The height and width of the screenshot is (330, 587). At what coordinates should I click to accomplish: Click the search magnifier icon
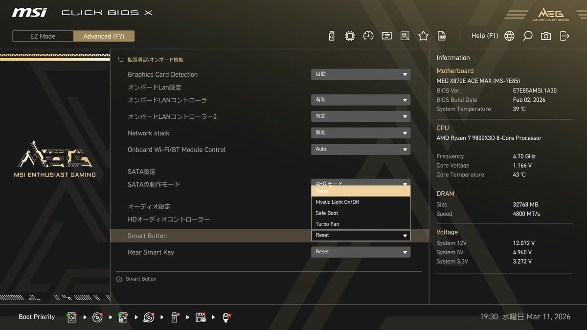(x=527, y=36)
